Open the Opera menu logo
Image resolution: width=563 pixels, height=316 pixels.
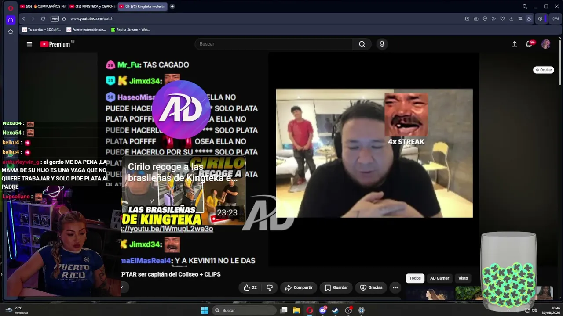tap(11, 7)
